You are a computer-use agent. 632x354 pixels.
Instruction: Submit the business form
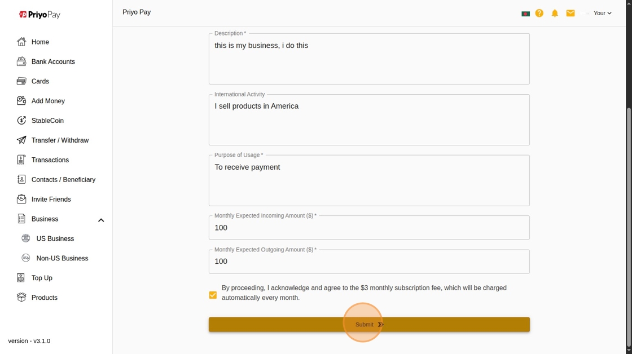[x=369, y=325]
